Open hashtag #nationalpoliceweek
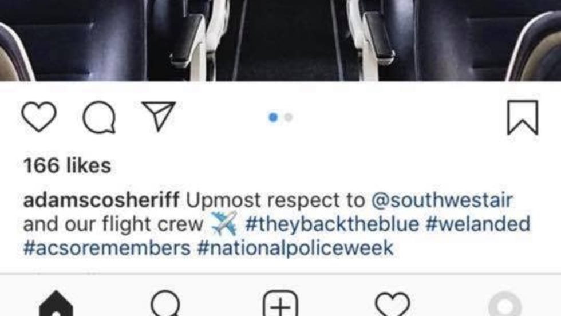The width and height of the screenshot is (561, 316). click(x=295, y=248)
